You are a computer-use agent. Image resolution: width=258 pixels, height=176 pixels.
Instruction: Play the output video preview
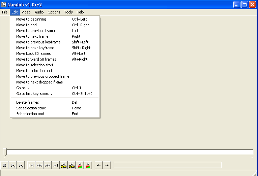click(21, 165)
